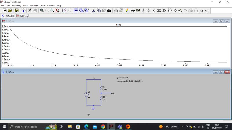Image resolution: width=232 pixels, height=130 pixels.
Task: Open find with the binoculars icon
Action: (109, 10)
